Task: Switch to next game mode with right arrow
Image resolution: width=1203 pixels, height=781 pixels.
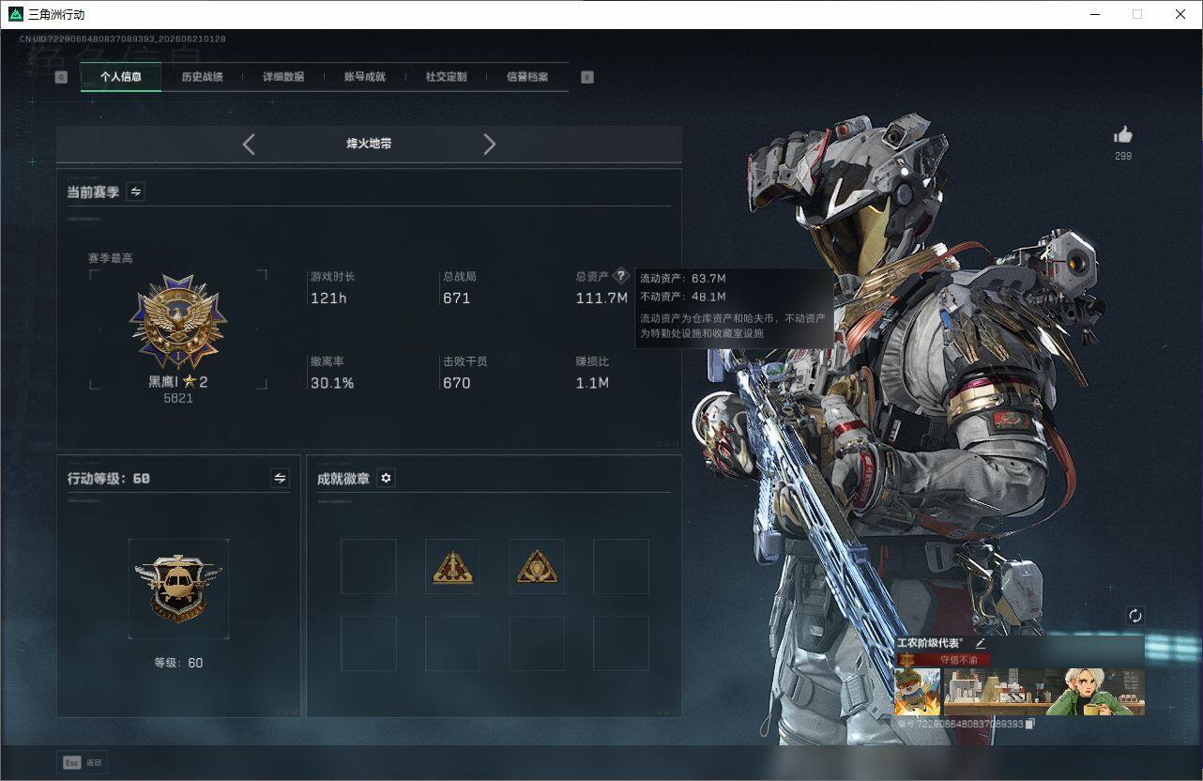Action: click(x=489, y=144)
